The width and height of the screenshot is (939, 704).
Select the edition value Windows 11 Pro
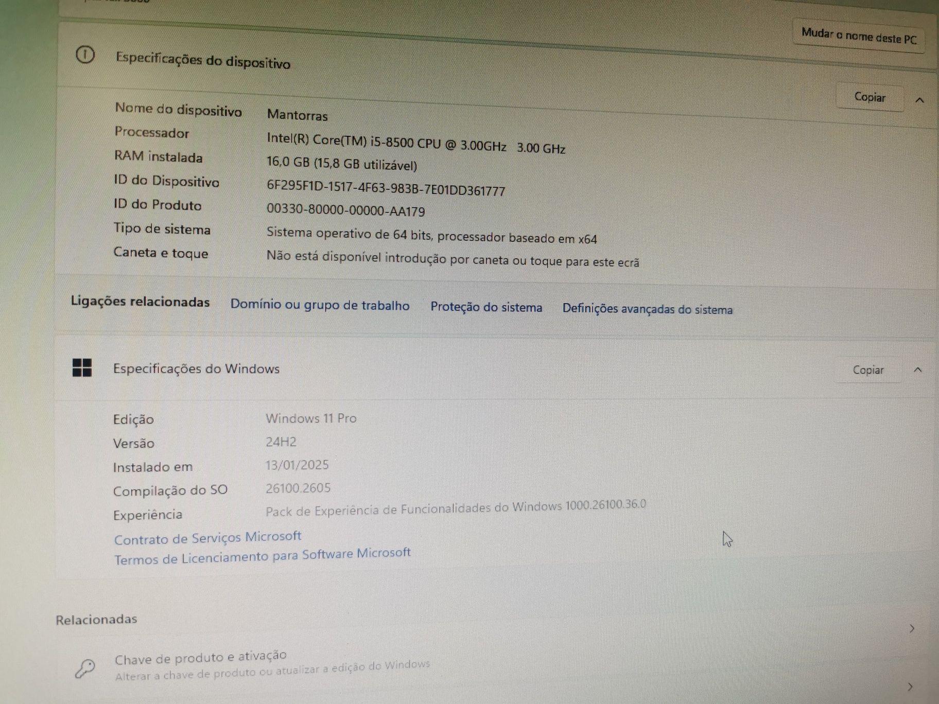[x=311, y=418]
